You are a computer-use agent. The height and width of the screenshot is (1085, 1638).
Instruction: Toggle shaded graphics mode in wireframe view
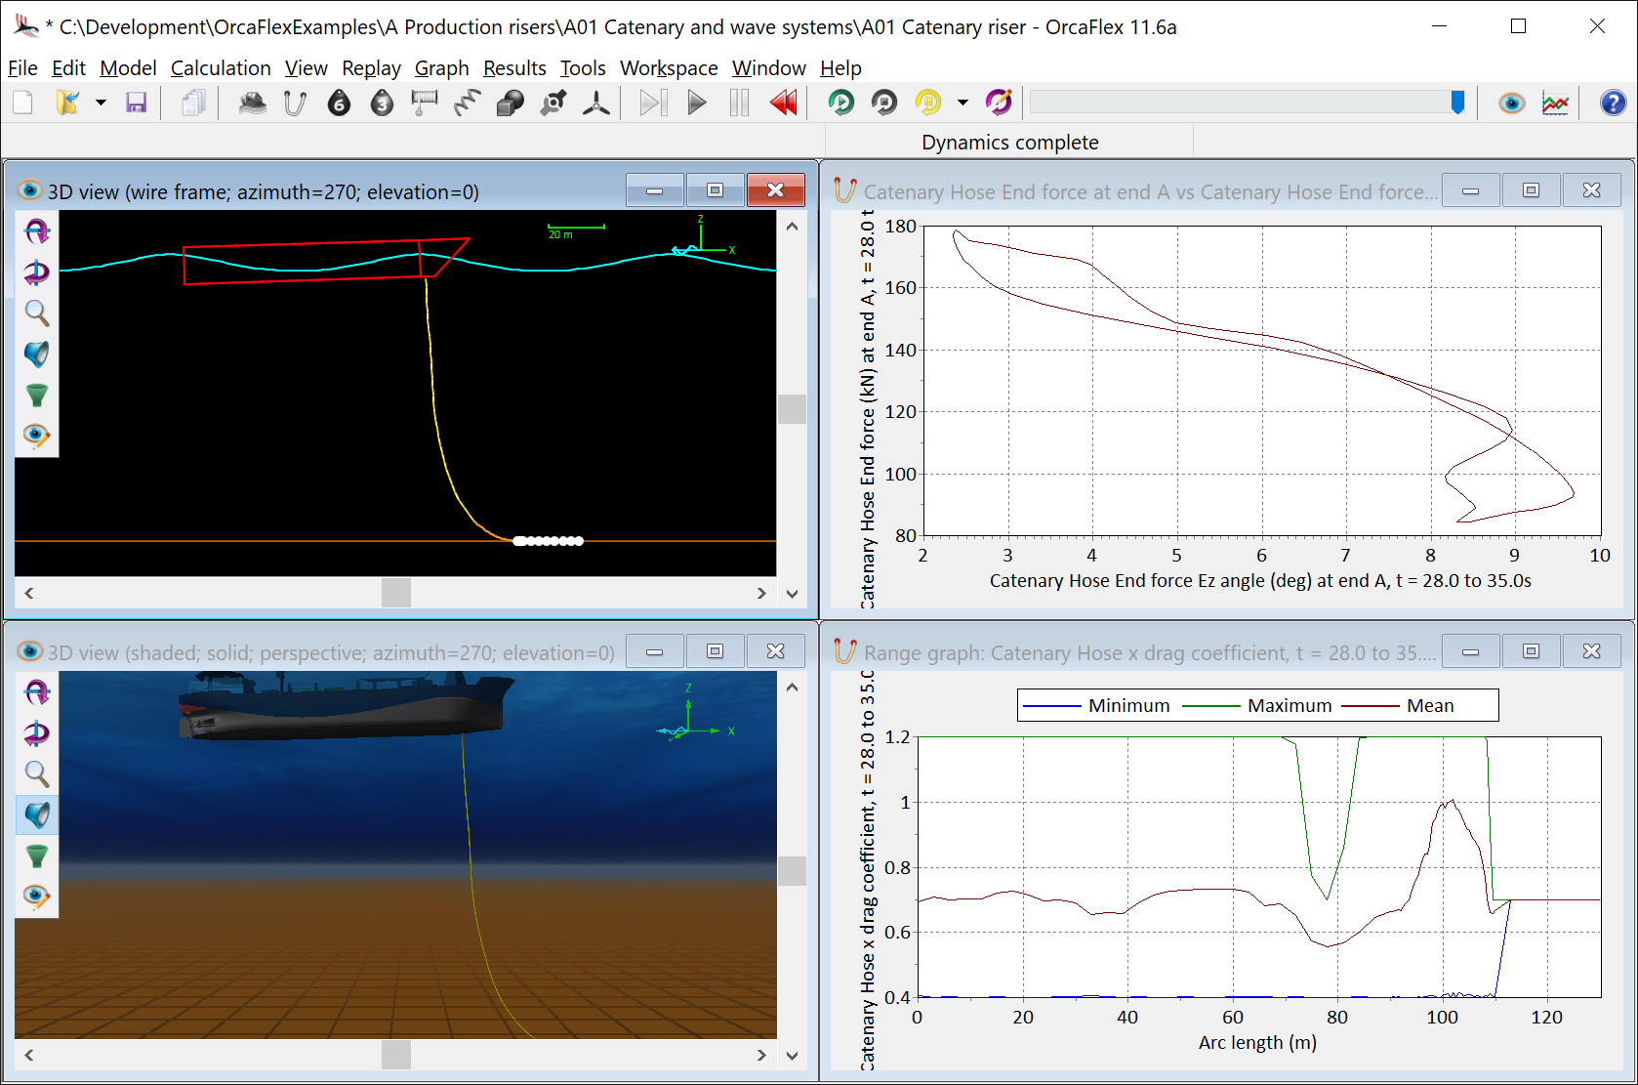36,354
